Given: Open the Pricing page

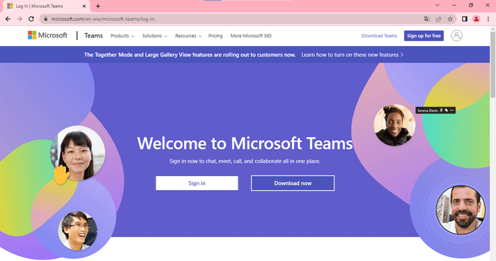Looking at the screenshot, I should coord(215,36).
